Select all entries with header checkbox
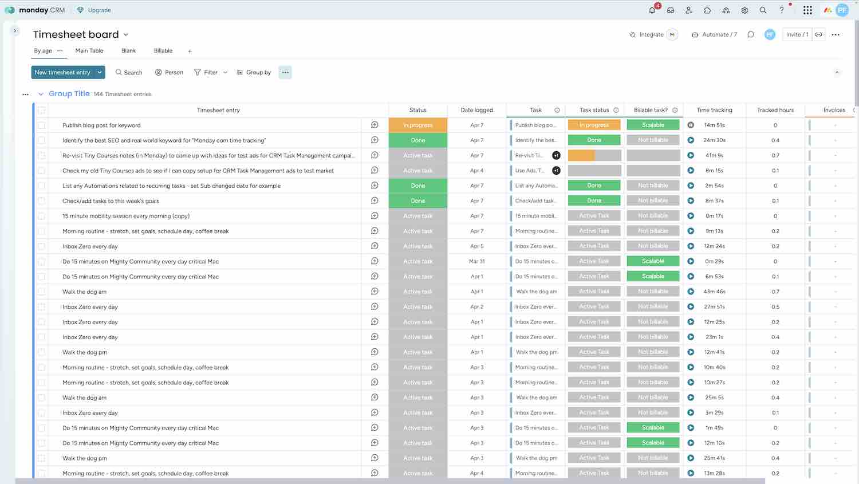The height and width of the screenshot is (484, 859). point(41,110)
